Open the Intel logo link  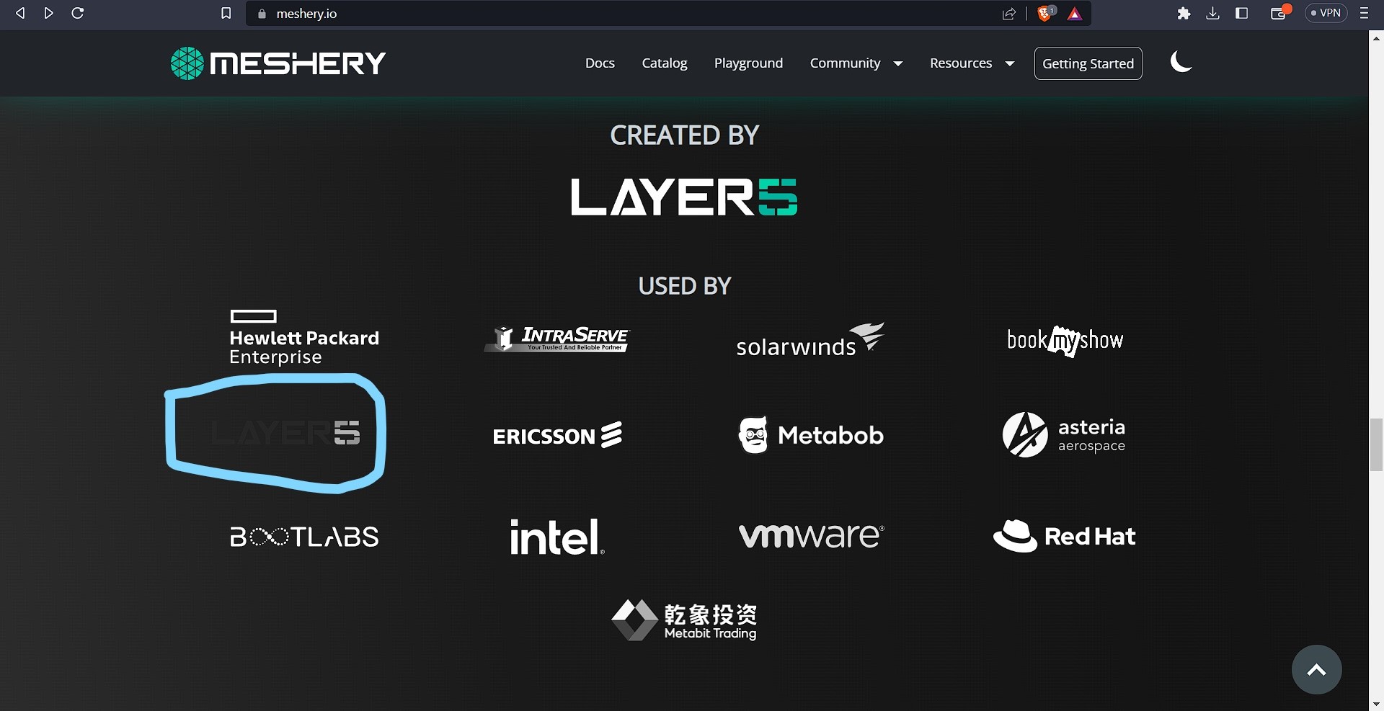(x=556, y=536)
